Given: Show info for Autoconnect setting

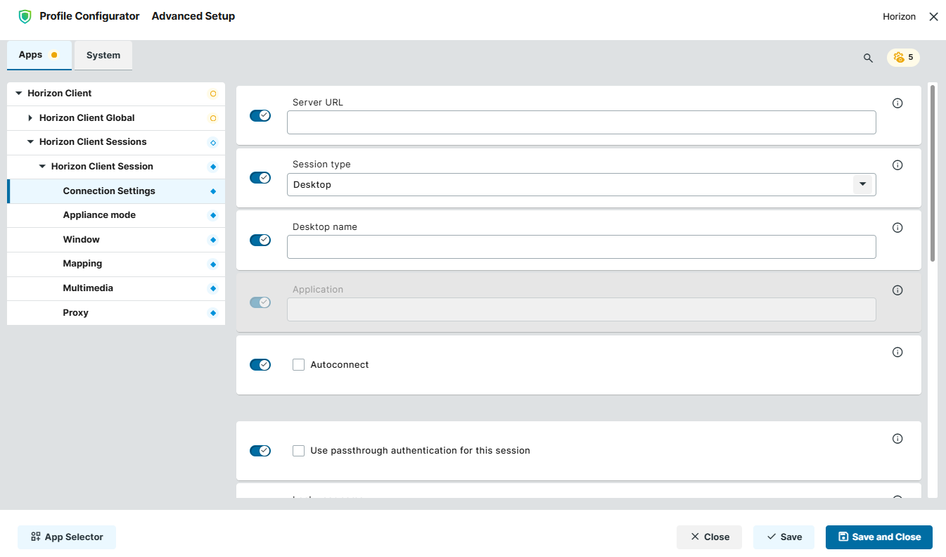Looking at the screenshot, I should [x=897, y=352].
